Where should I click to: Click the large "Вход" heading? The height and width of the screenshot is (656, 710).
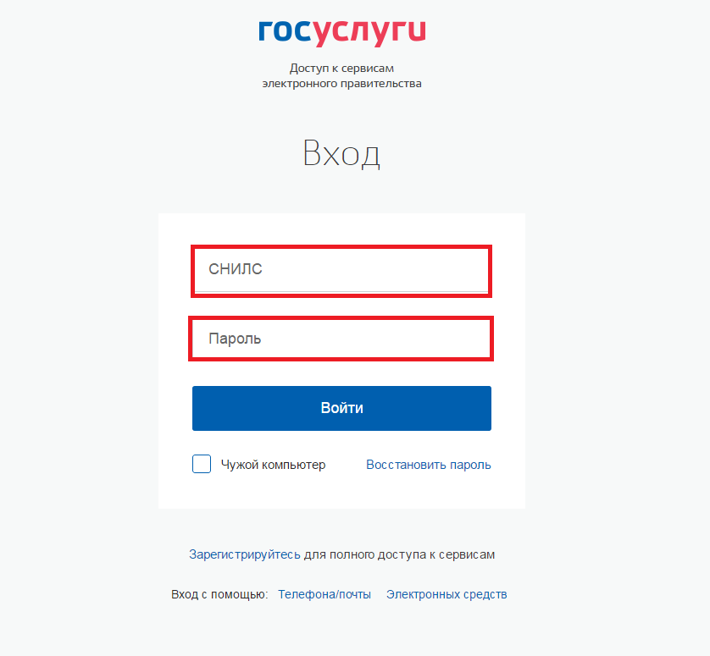pyautogui.click(x=341, y=154)
